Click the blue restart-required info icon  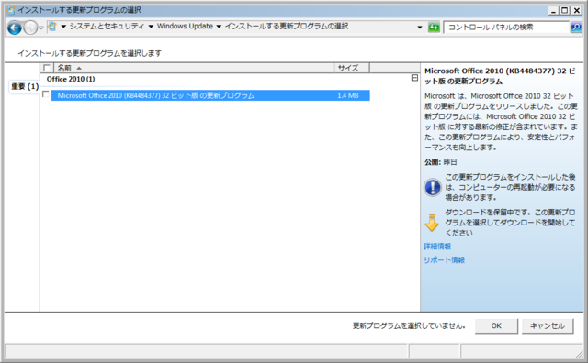[433, 187]
